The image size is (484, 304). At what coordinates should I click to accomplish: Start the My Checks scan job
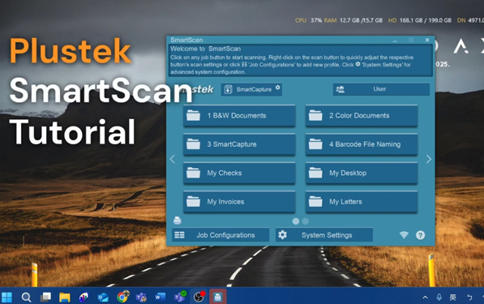239,173
